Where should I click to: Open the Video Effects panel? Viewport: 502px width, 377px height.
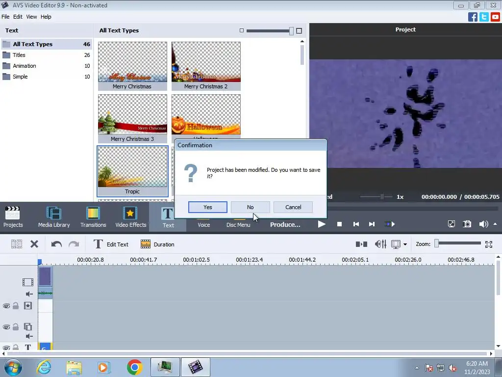130,217
